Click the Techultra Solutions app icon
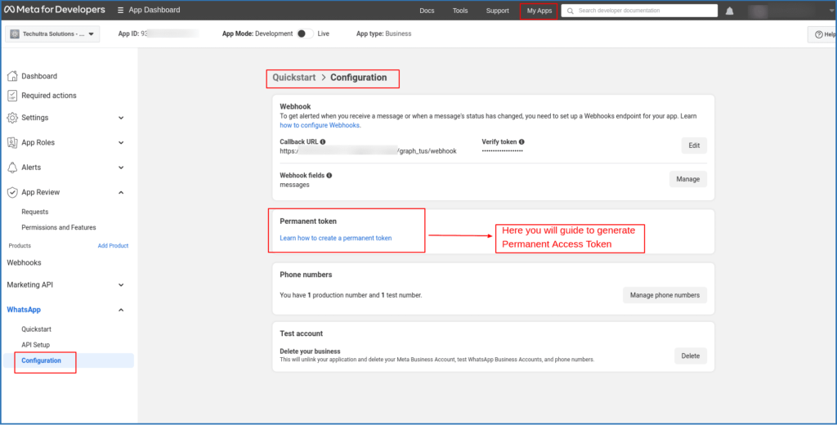The width and height of the screenshot is (837, 425). click(15, 34)
